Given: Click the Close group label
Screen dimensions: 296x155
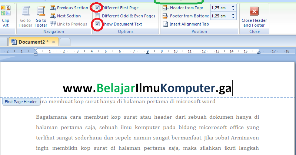Looking at the screenshot, I should (254, 31).
